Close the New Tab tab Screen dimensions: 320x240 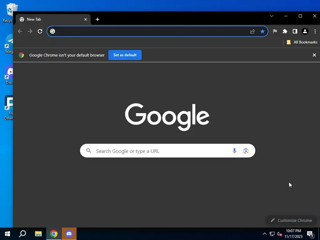pos(86,19)
